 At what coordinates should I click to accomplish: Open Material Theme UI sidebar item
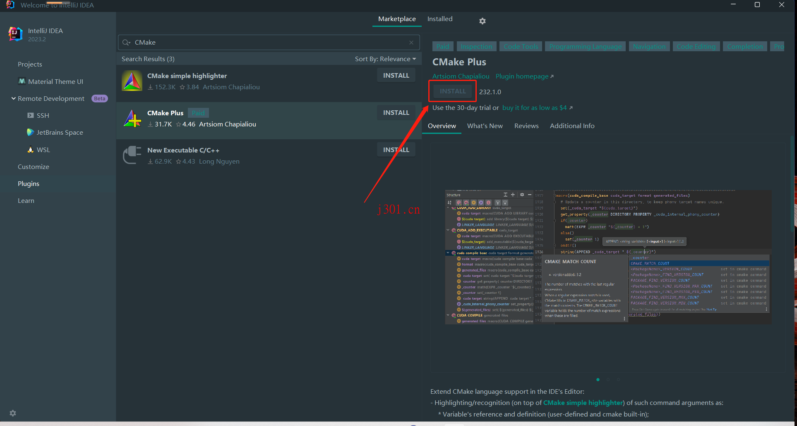point(55,81)
